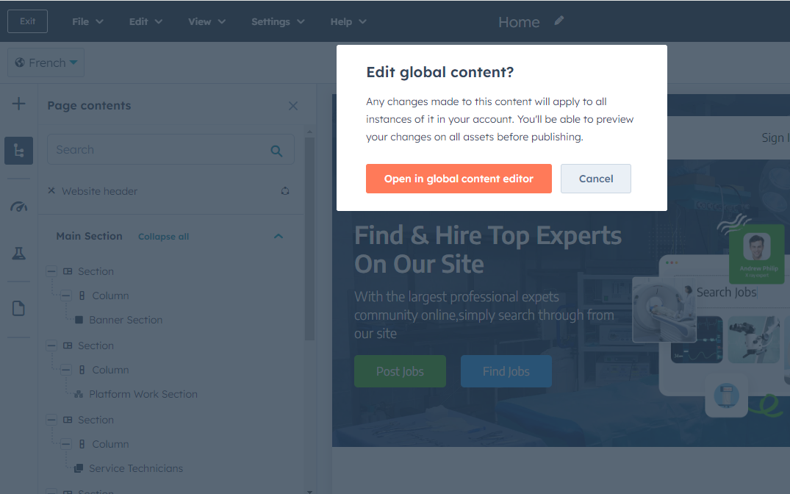Click the Home page title
Viewport: 790px width, 494px height.
pos(518,22)
